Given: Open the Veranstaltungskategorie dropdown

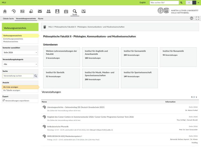Looking at the screenshot, I should (20, 64).
